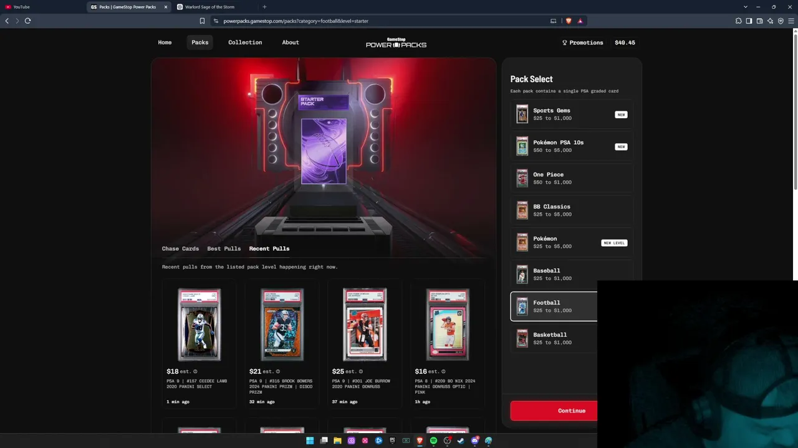This screenshot has width=798, height=448.
Task: Select the Baseball pack
Action: tap(572, 274)
